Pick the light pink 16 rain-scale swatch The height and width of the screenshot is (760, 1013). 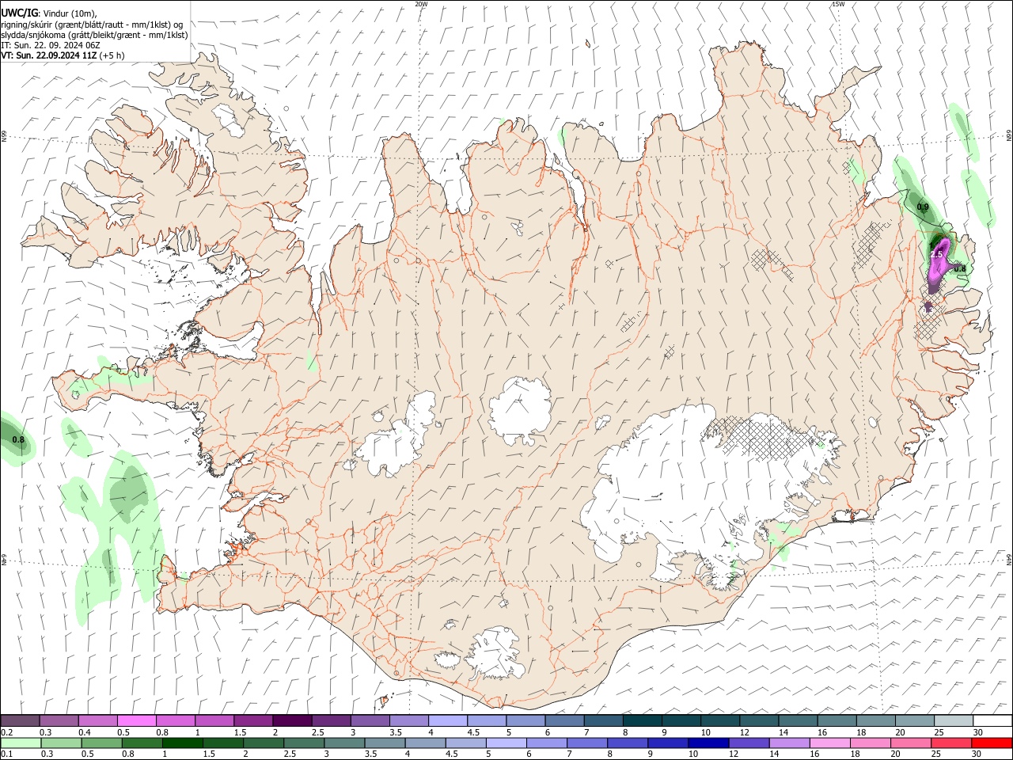pos(831,743)
